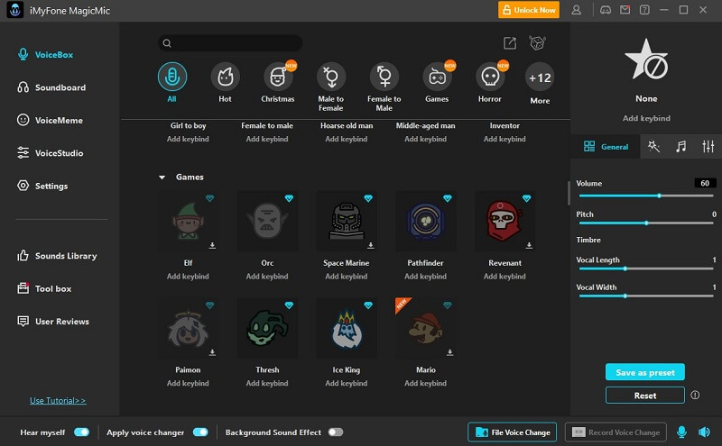Select the Games category icon
The height and width of the screenshot is (446, 722).
437,77
